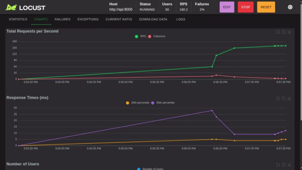The height and width of the screenshot is (170, 302).
Task: Toggle the RPS series legend
Action: coord(140,36)
